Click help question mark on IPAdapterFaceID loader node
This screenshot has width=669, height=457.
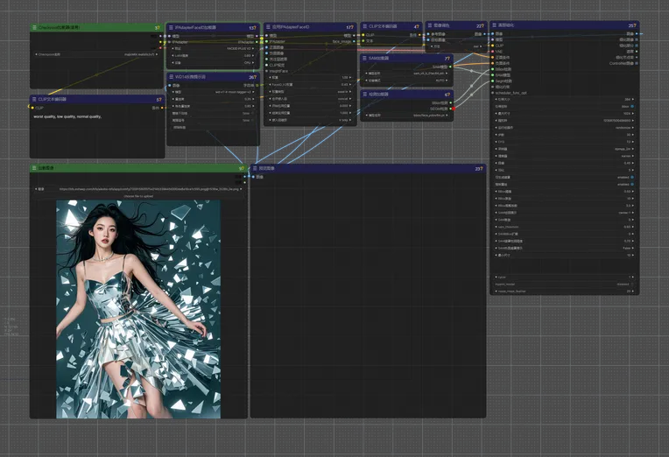(256, 28)
